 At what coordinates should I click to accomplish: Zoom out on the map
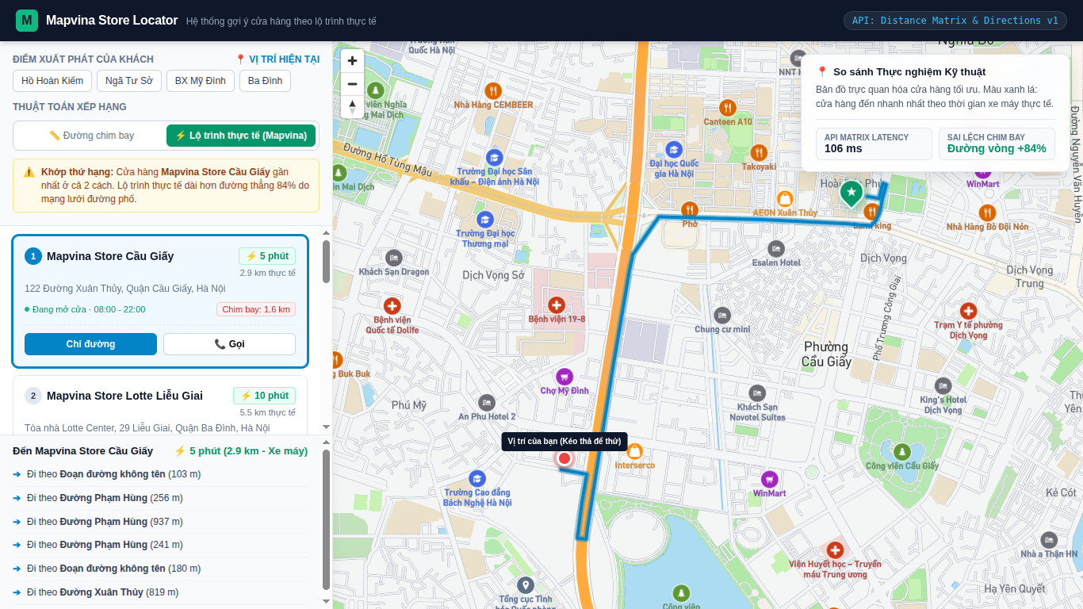pyautogui.click(x=352, y=84)
